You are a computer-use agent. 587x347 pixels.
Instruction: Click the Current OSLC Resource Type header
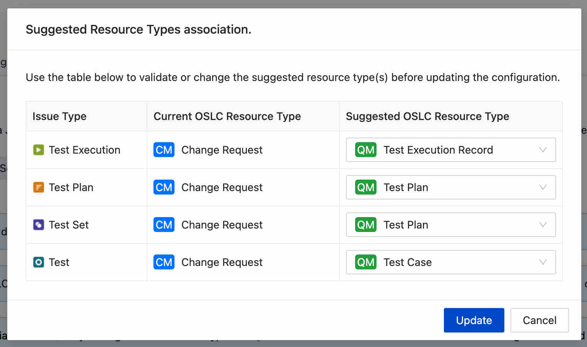(x=227, y=116)
